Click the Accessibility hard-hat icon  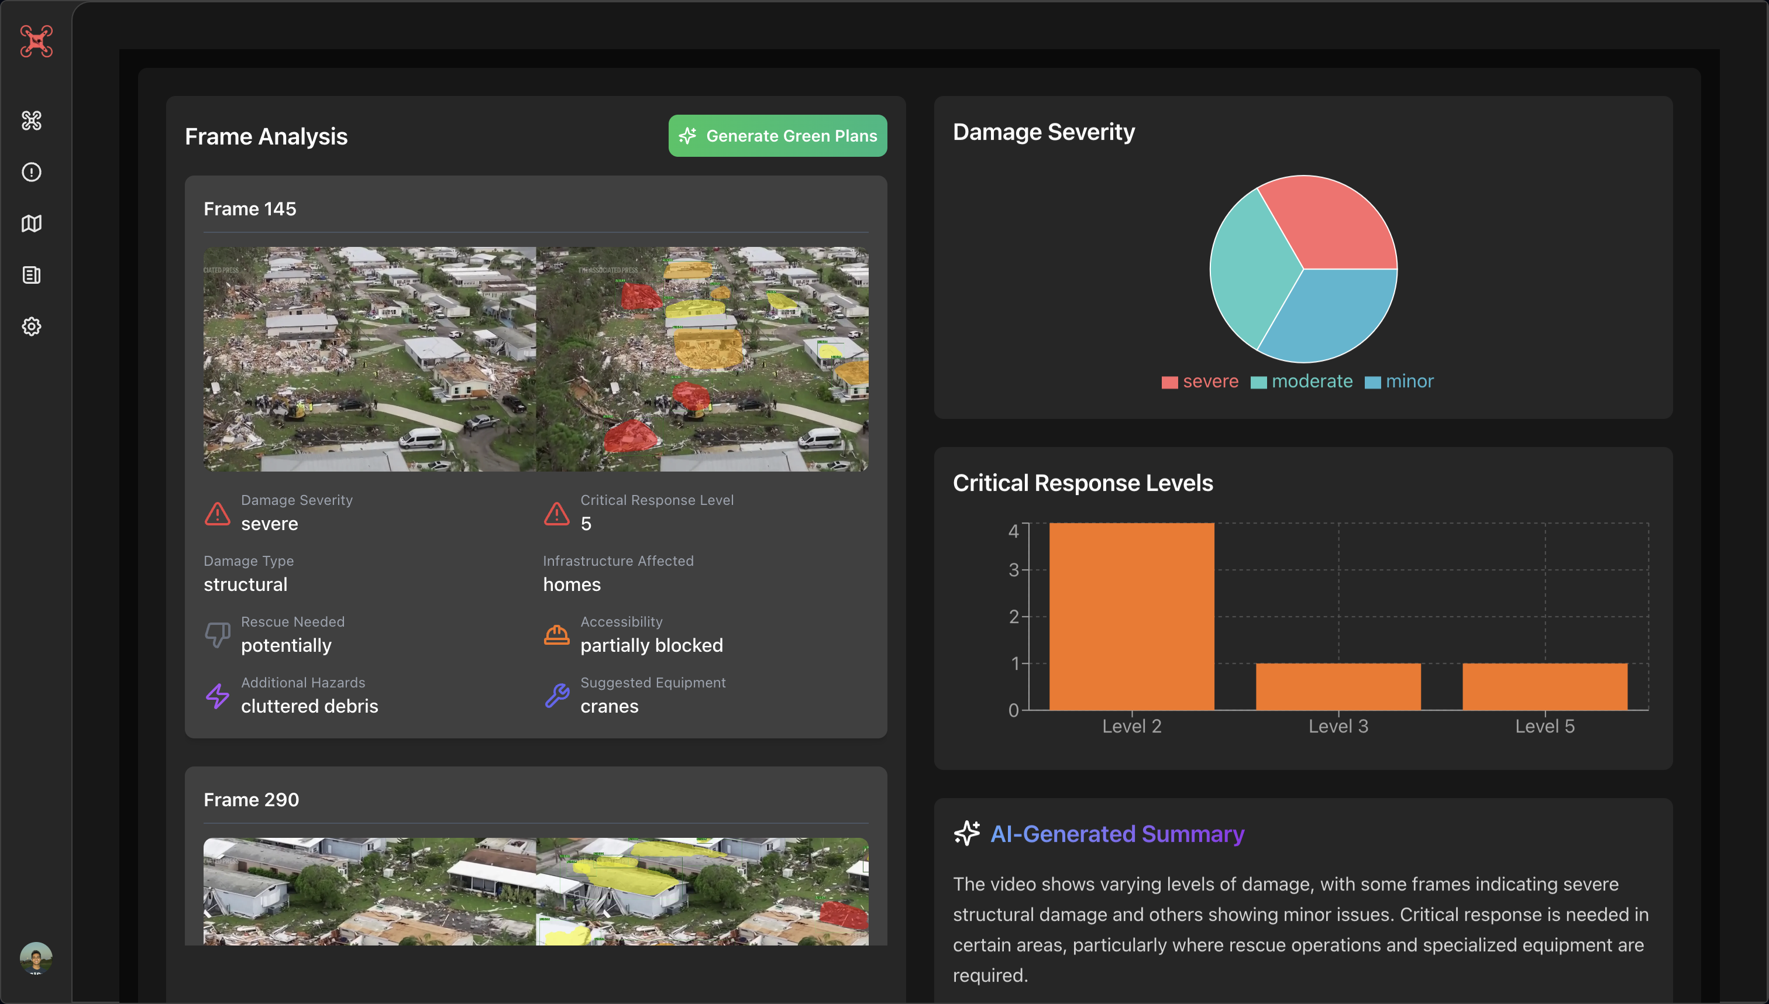click(556, 634)
